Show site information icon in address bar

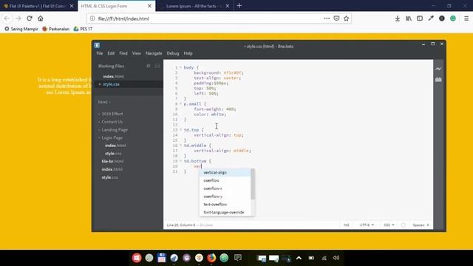click(92, 18)
